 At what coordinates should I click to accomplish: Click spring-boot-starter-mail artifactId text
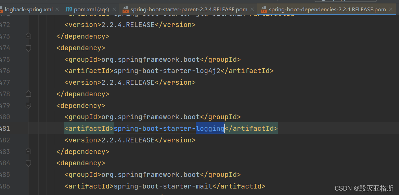(x=163, y=186)
